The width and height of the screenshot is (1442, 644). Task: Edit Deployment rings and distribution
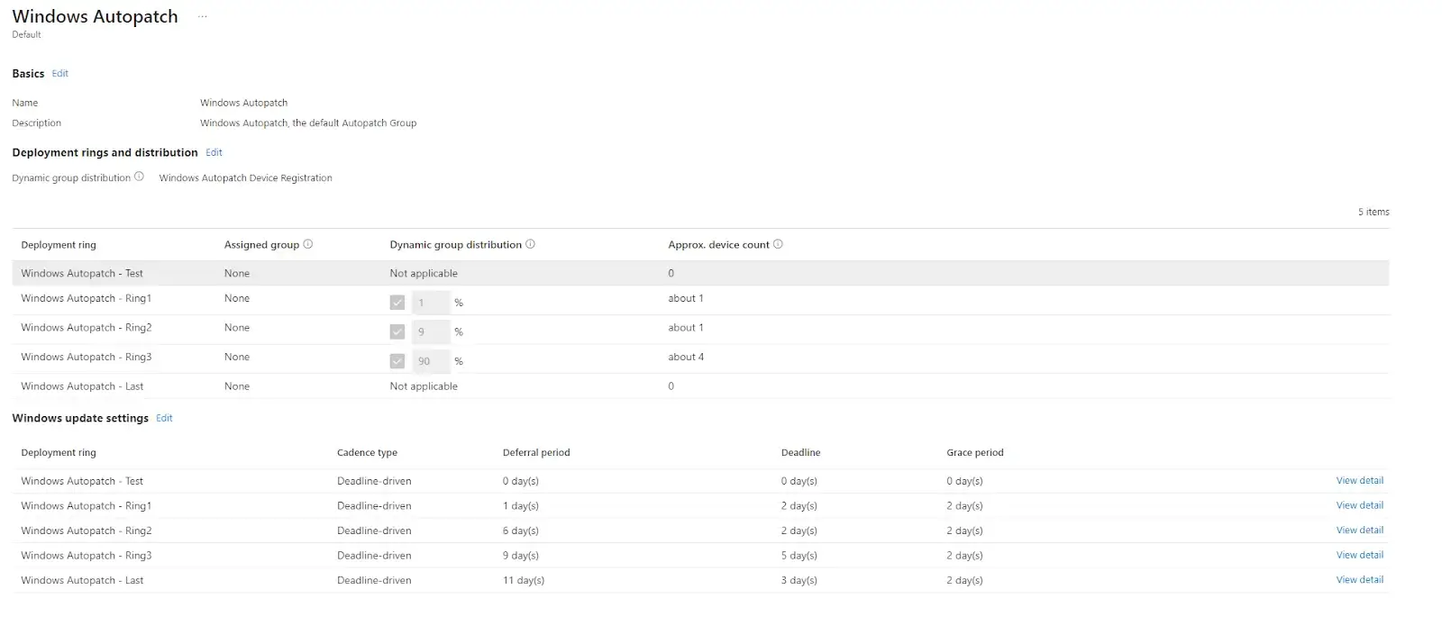[214, 152]
